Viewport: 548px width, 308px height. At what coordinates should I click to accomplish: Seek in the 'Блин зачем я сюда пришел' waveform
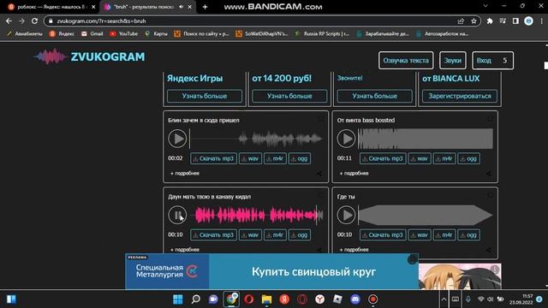pos(256,139)
